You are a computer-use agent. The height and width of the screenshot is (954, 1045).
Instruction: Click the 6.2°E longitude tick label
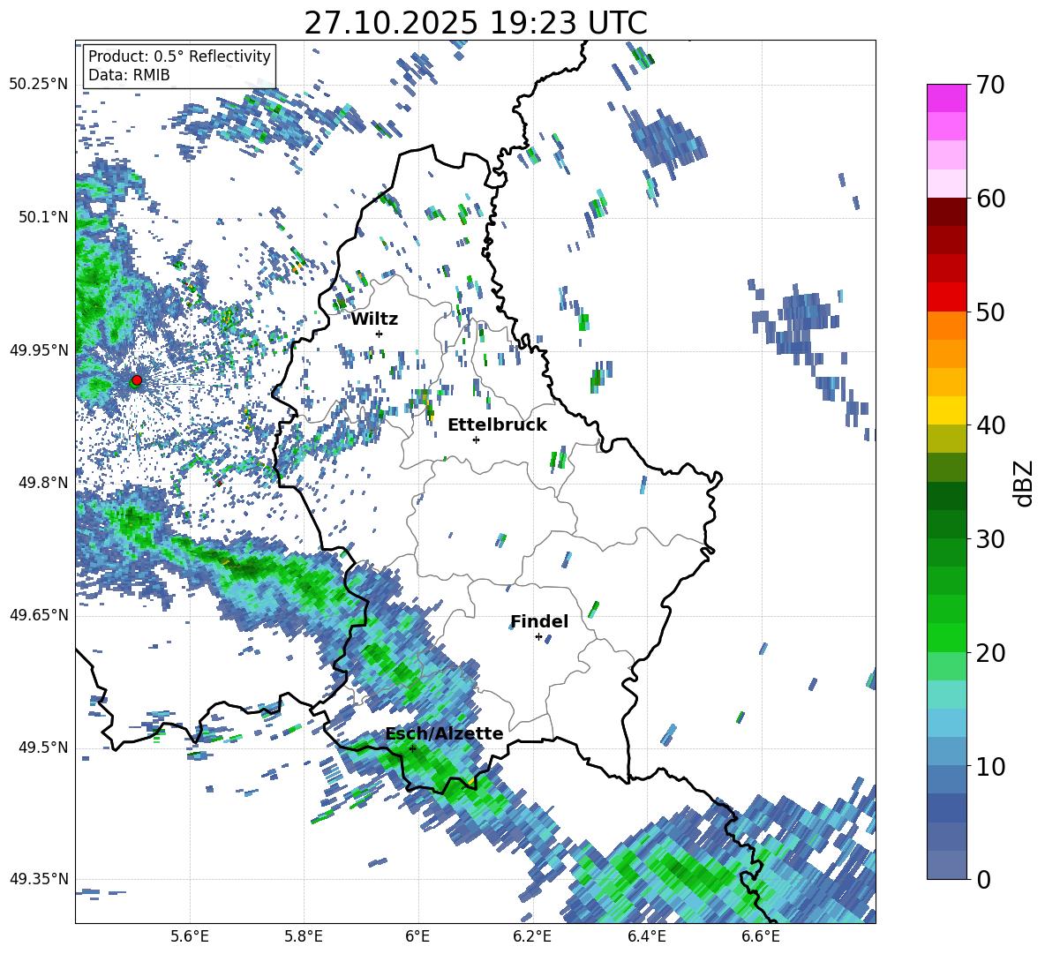coord(532,937)
